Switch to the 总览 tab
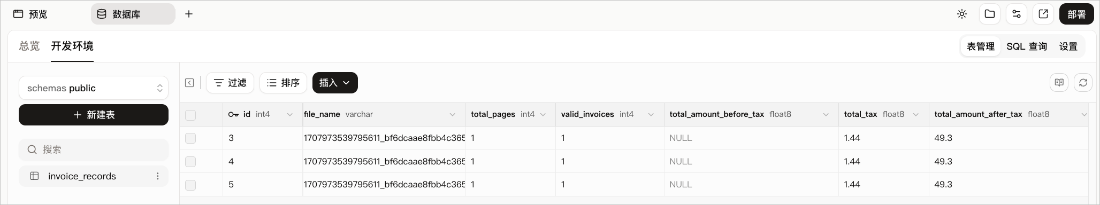1100x205 pixels. (x=29, y=46)
